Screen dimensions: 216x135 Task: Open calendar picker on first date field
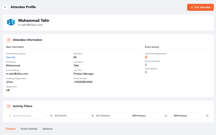[166, 116]
